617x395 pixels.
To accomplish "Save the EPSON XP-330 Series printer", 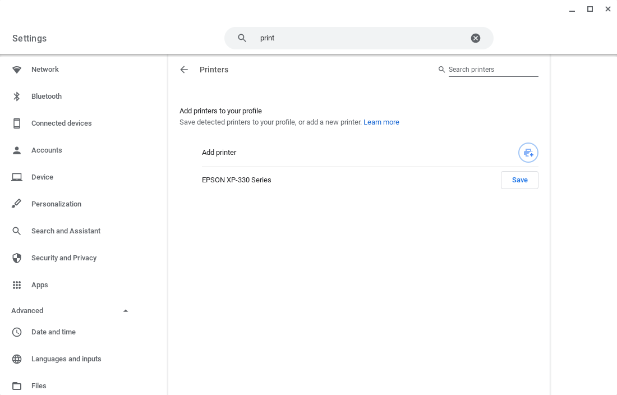I will (519, 180).
